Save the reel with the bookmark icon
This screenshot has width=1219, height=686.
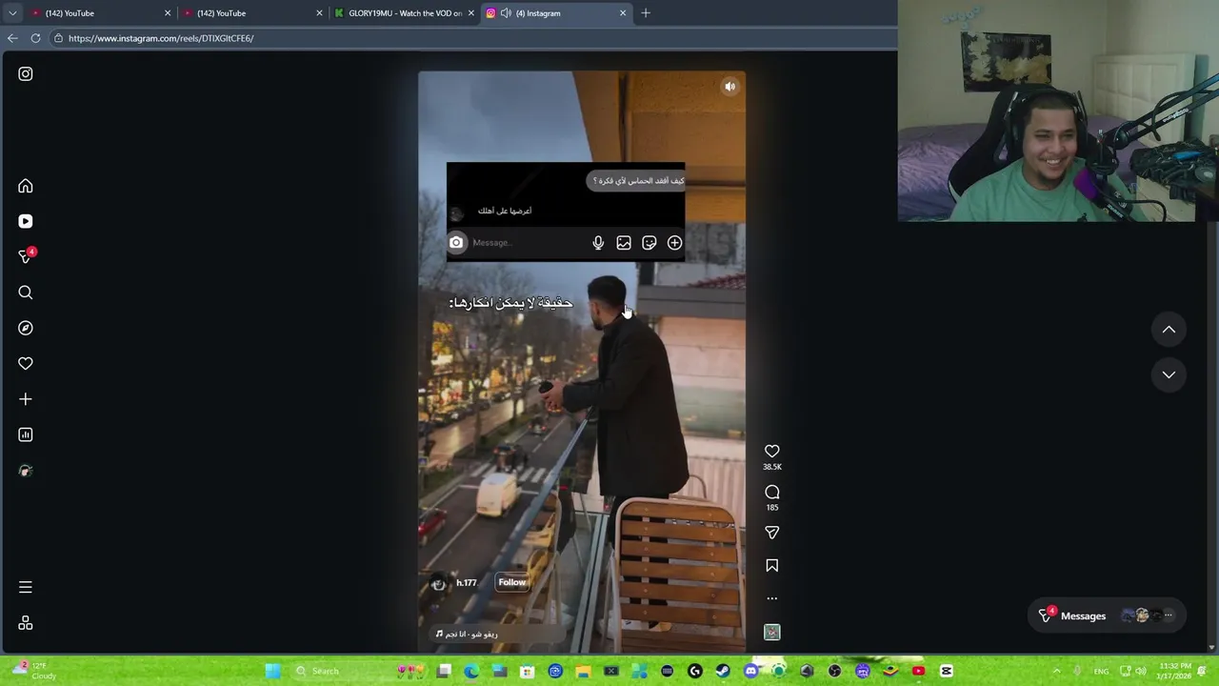click(772, 566)
